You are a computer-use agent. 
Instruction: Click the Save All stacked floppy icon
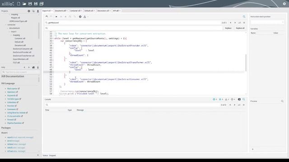(x=42, y=4)
